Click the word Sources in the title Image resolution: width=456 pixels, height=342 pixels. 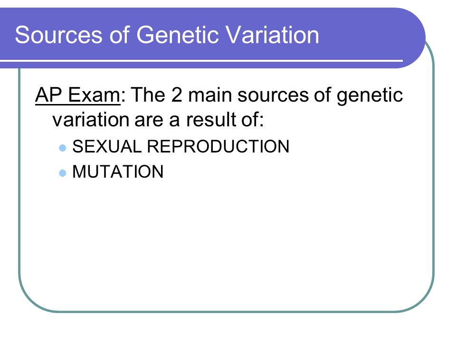pyautogui.click(x=58, y=35)
